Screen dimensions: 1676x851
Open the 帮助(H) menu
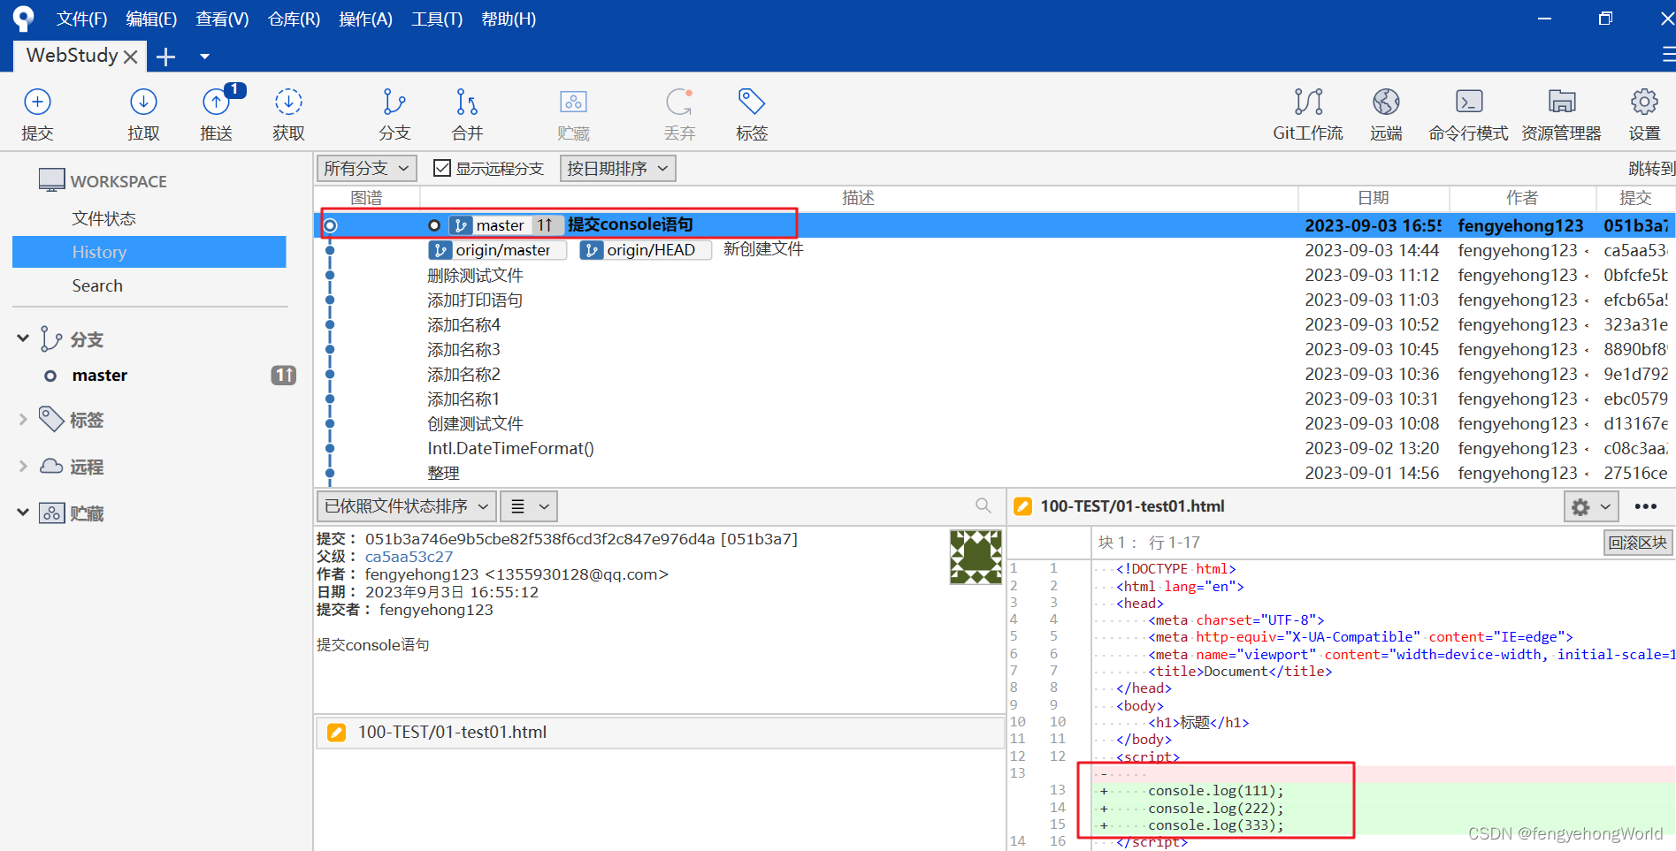[509, 19]
